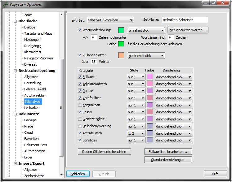Select Navigator Rubriken in tree
The height and width of the screenshot is (182, 232).
click(38, 58)
